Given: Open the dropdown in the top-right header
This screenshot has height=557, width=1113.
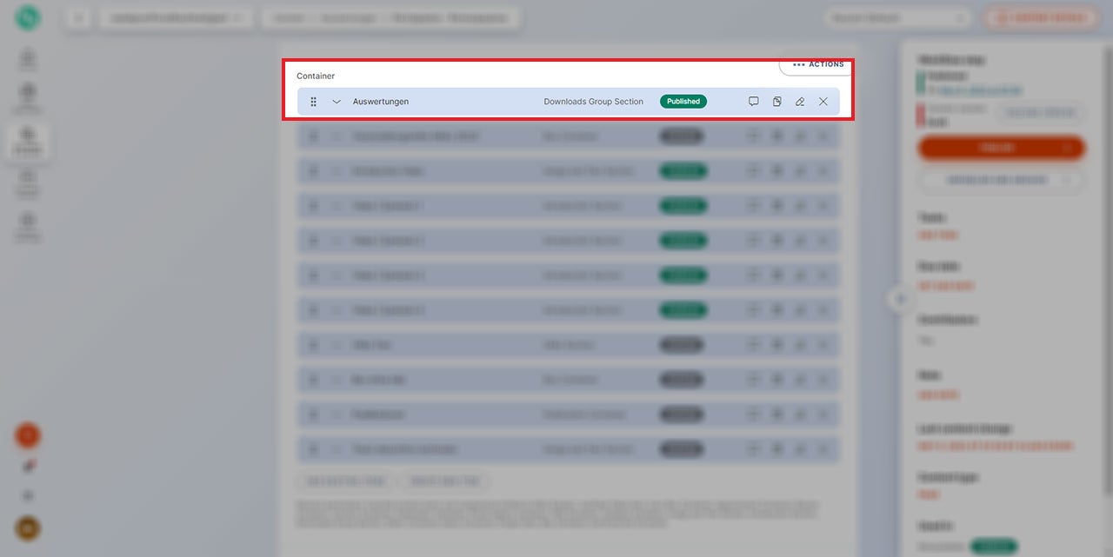Looking at the screenshot, I should [x=897, y=17].
